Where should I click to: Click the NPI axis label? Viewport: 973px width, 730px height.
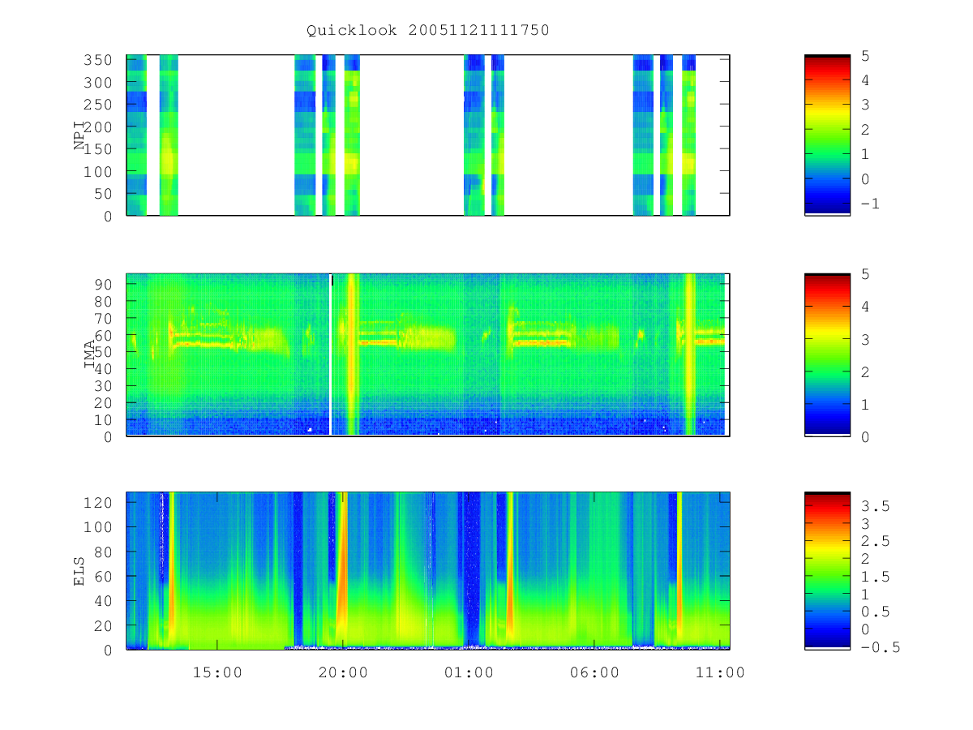(x=79, y=135)
